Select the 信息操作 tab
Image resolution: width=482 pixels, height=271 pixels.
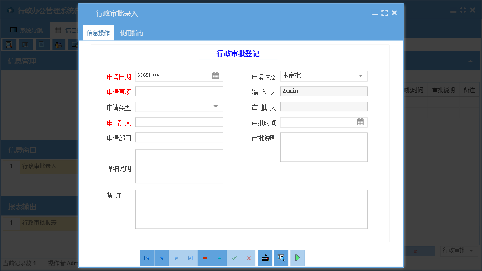(97, 32)
